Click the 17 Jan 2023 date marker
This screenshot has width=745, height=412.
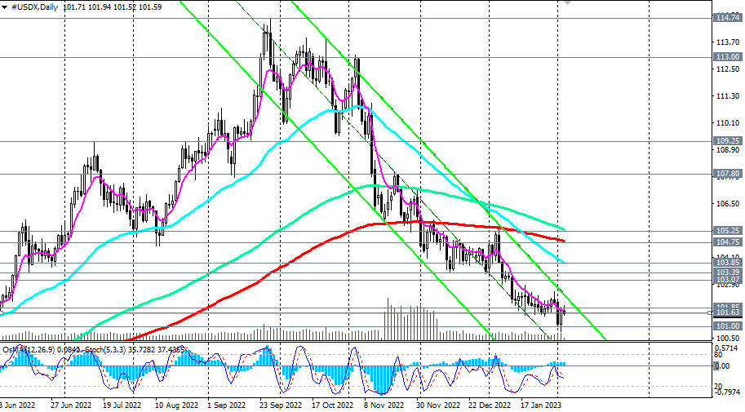coord(541,405)
